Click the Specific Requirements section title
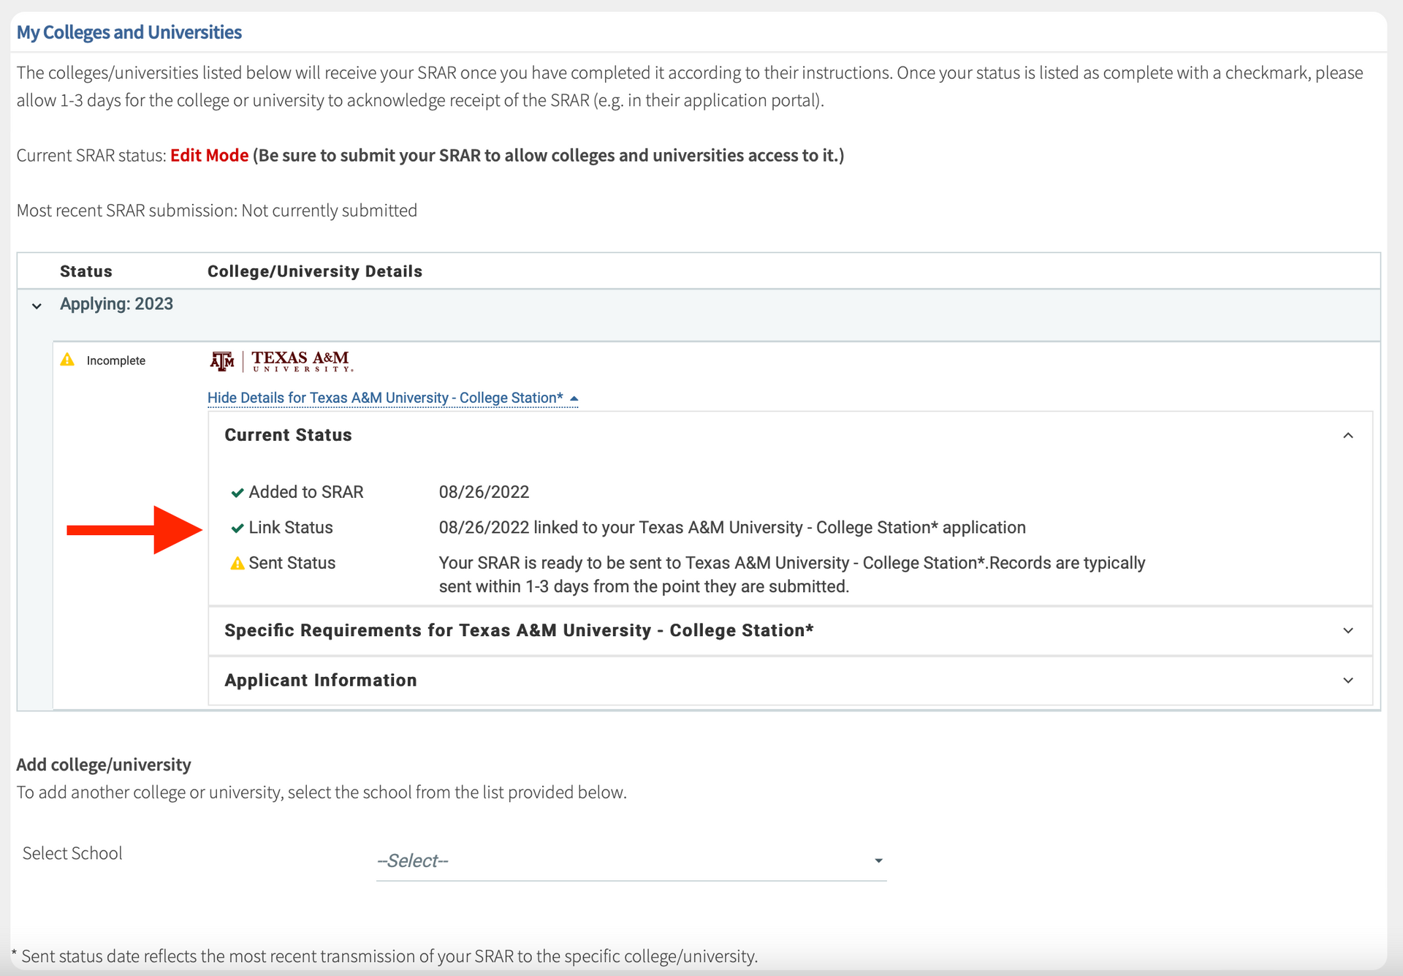Viewport: 1403px width, 976px height. (x=519, y=631)
